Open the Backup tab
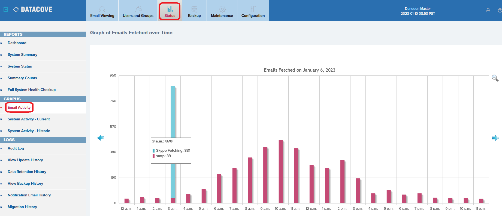502x216 pixels. point(194,11)
